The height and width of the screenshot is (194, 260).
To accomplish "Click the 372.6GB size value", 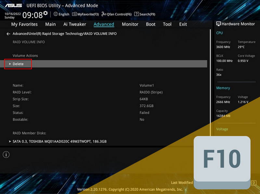I will pos(147,106).
